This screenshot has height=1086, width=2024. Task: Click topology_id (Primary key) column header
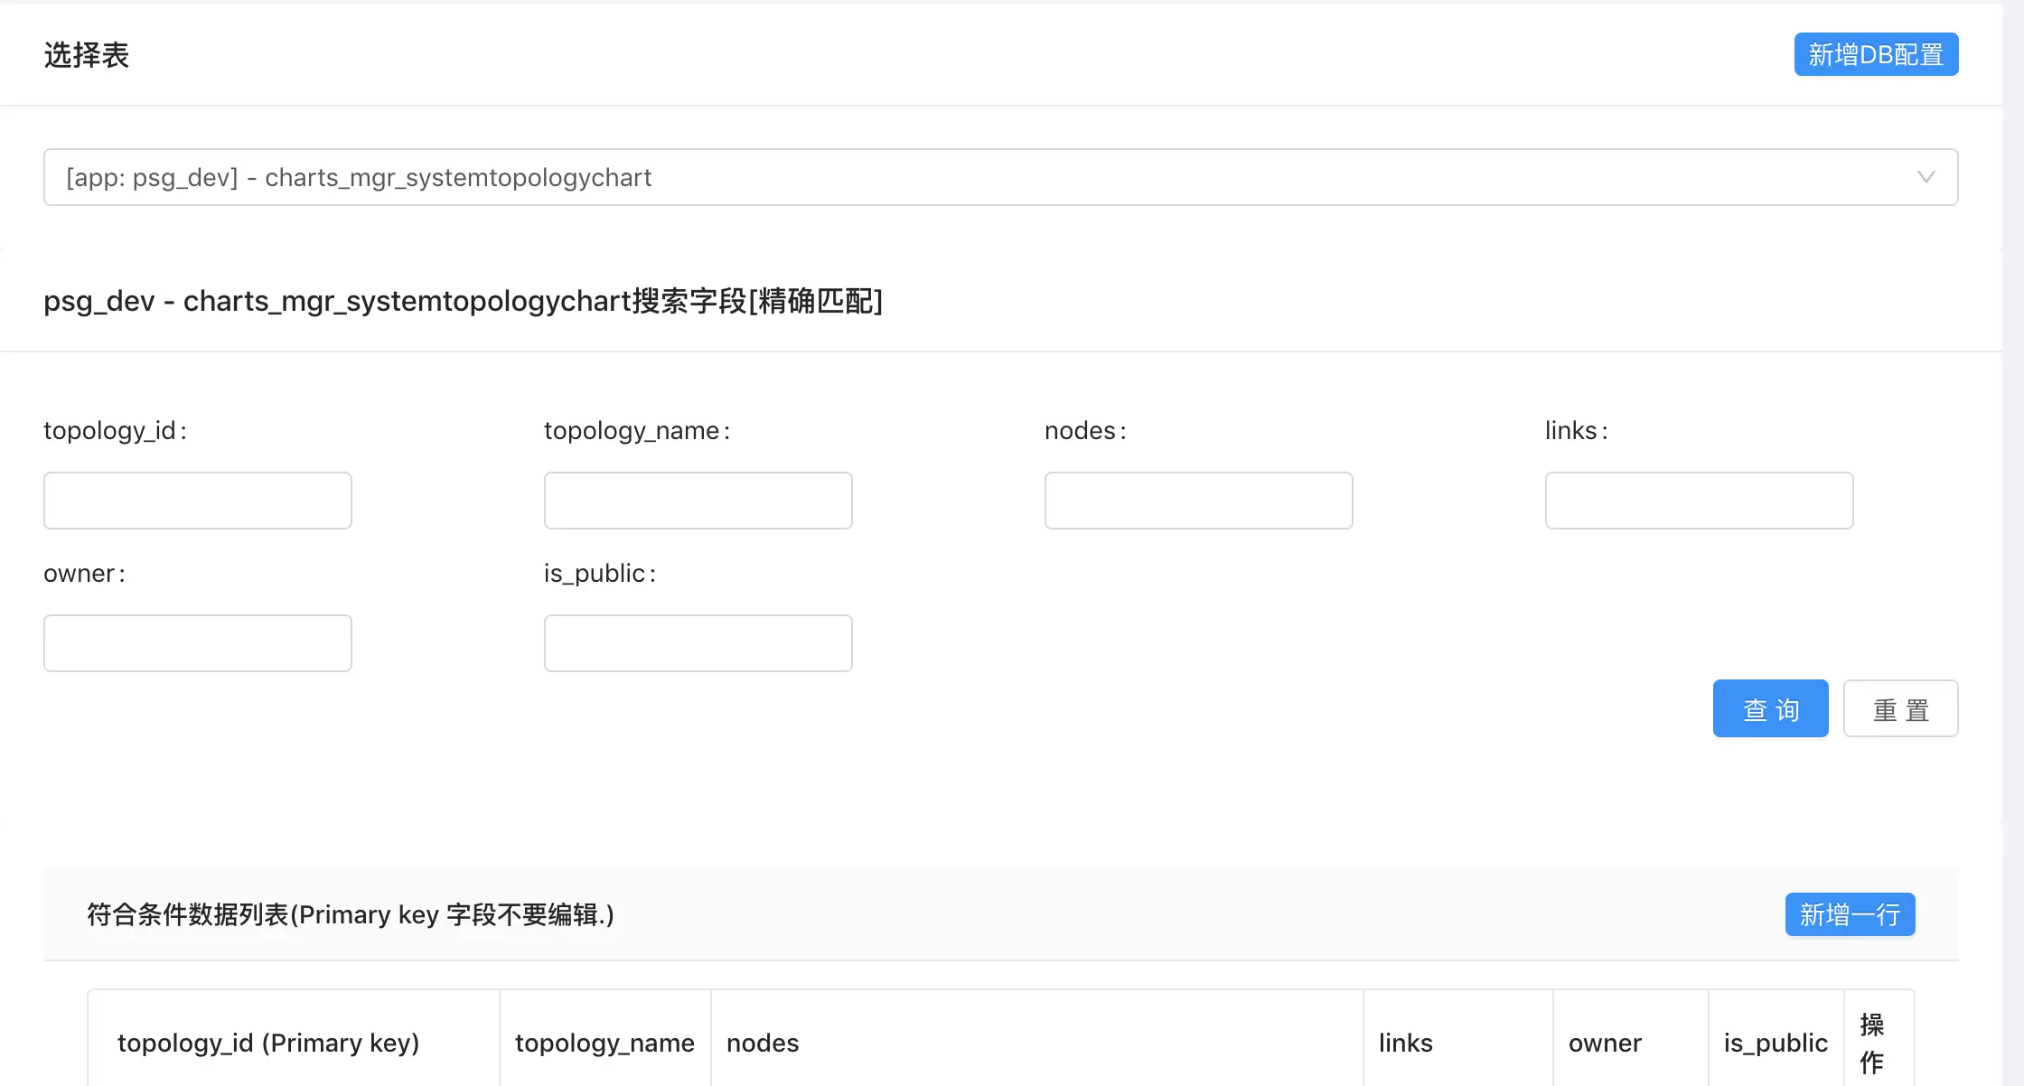[x=268, y=1043]
